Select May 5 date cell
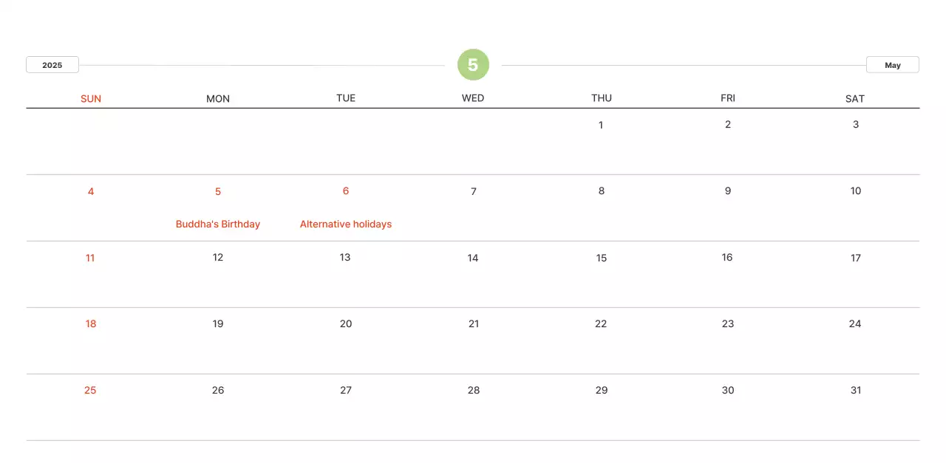Image resolution: width=946 pixels, height=463 pixels. click(x=218, y=191)
